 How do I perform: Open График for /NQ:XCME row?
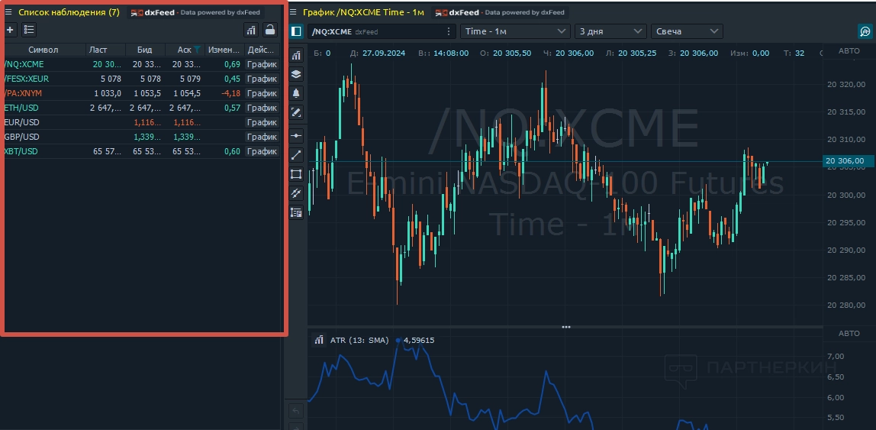pyautogui.click(x=262, y=64)
